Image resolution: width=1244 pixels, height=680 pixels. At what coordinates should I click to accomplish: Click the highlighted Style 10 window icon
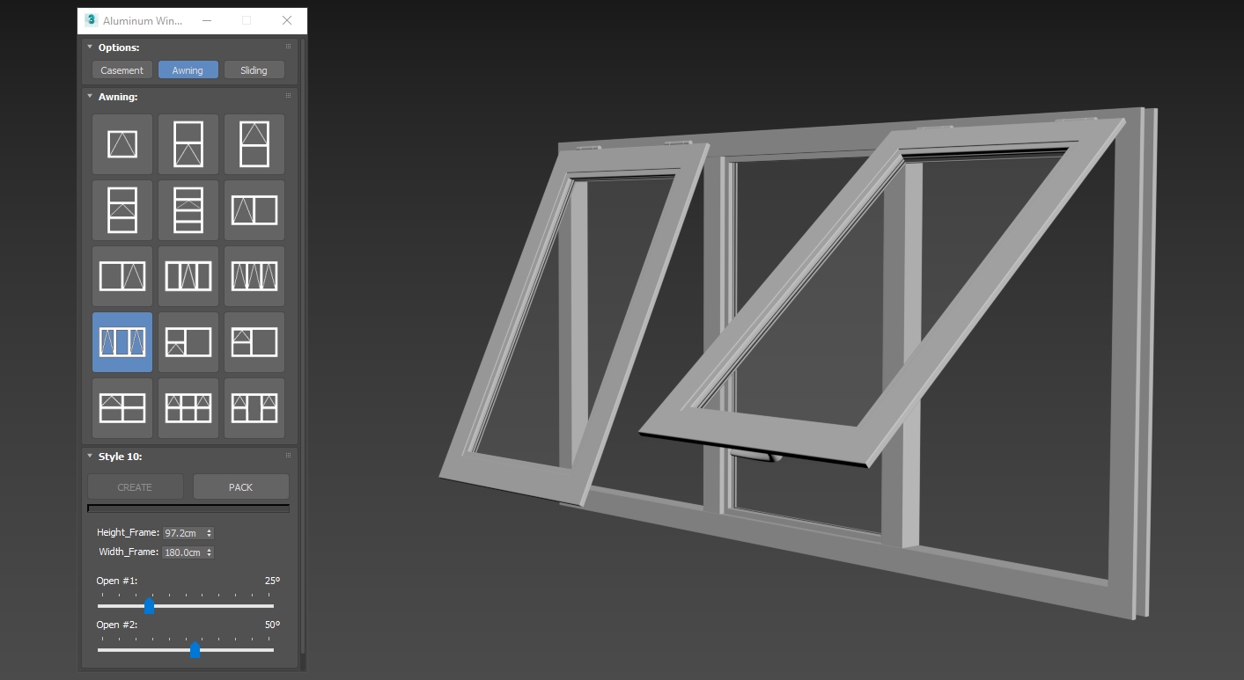tap(122, 342)
